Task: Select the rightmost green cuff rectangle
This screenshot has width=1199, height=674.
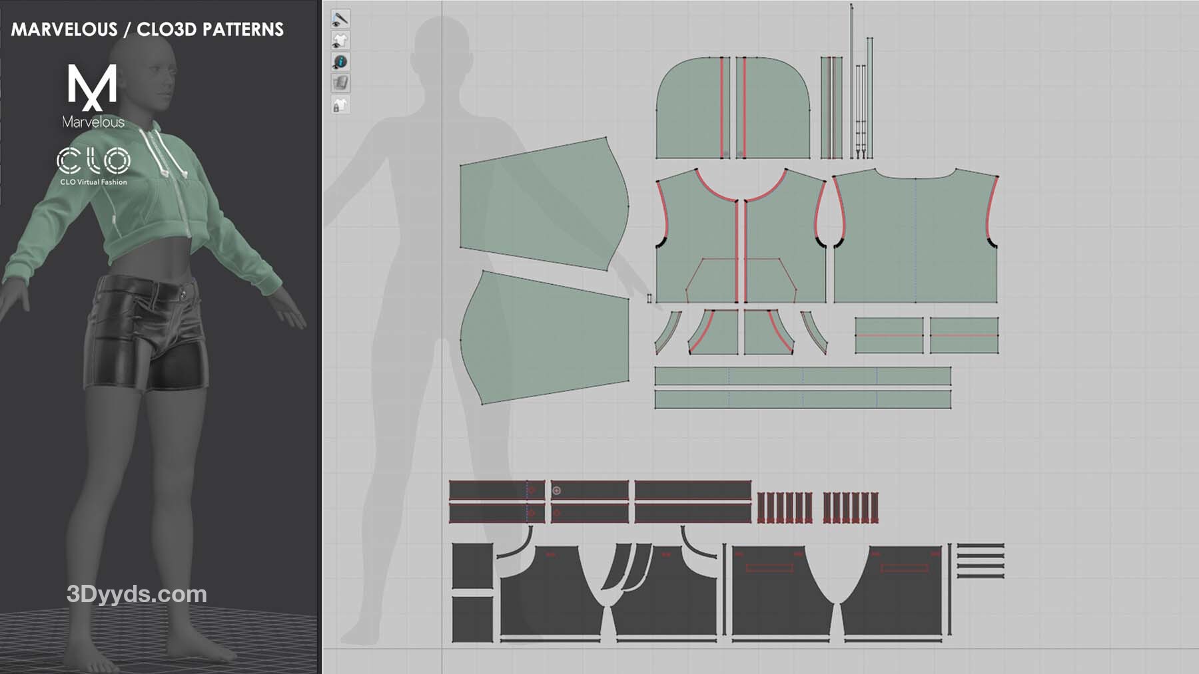Action: pos(964,335)
